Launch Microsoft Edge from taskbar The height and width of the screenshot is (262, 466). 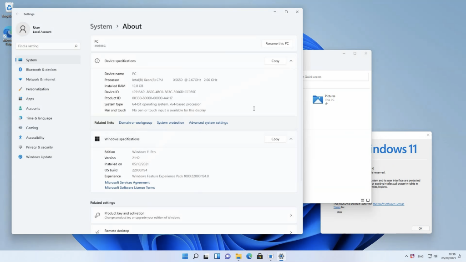(x=249, y=257)
